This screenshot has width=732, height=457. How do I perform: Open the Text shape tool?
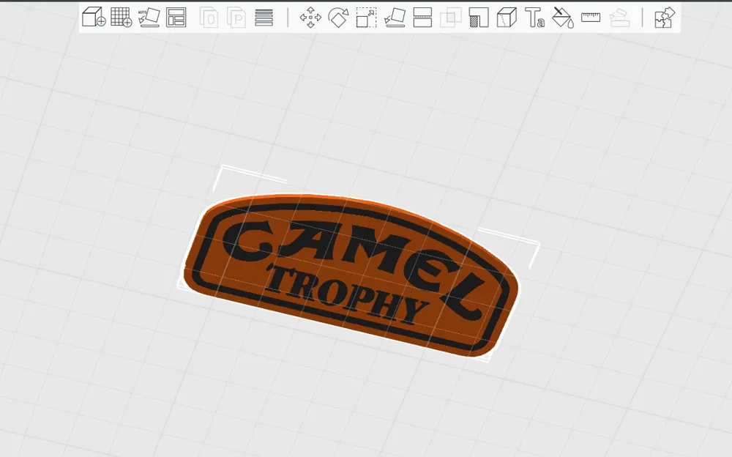click(534, 18)
